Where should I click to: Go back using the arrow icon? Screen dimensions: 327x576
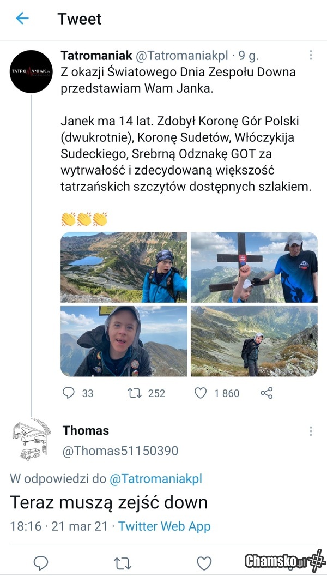pyautogui.click(x=22, y=19)
